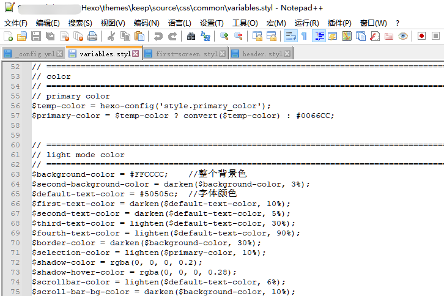
Task: Click line number 63 in the margin
Action: 15,174
